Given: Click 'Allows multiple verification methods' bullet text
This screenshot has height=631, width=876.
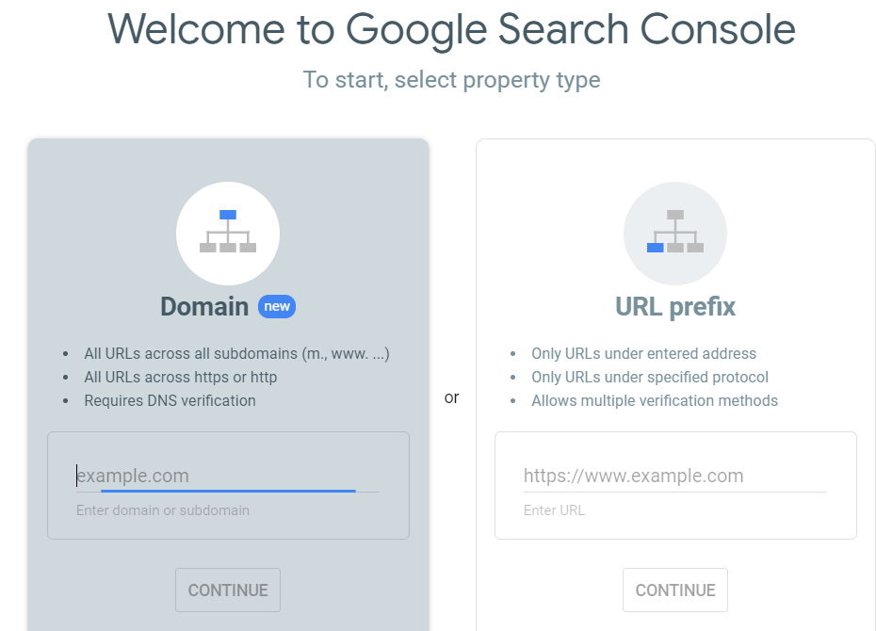Looking at the screenshot, I should click(655, 400).
